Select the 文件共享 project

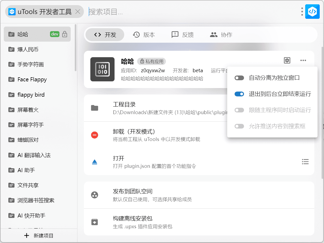pos(37,185)
